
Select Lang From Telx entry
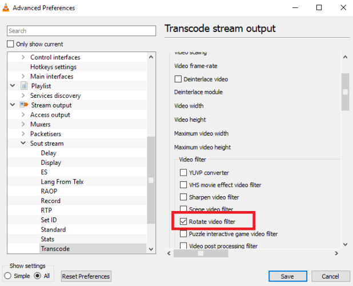(62, 182)
